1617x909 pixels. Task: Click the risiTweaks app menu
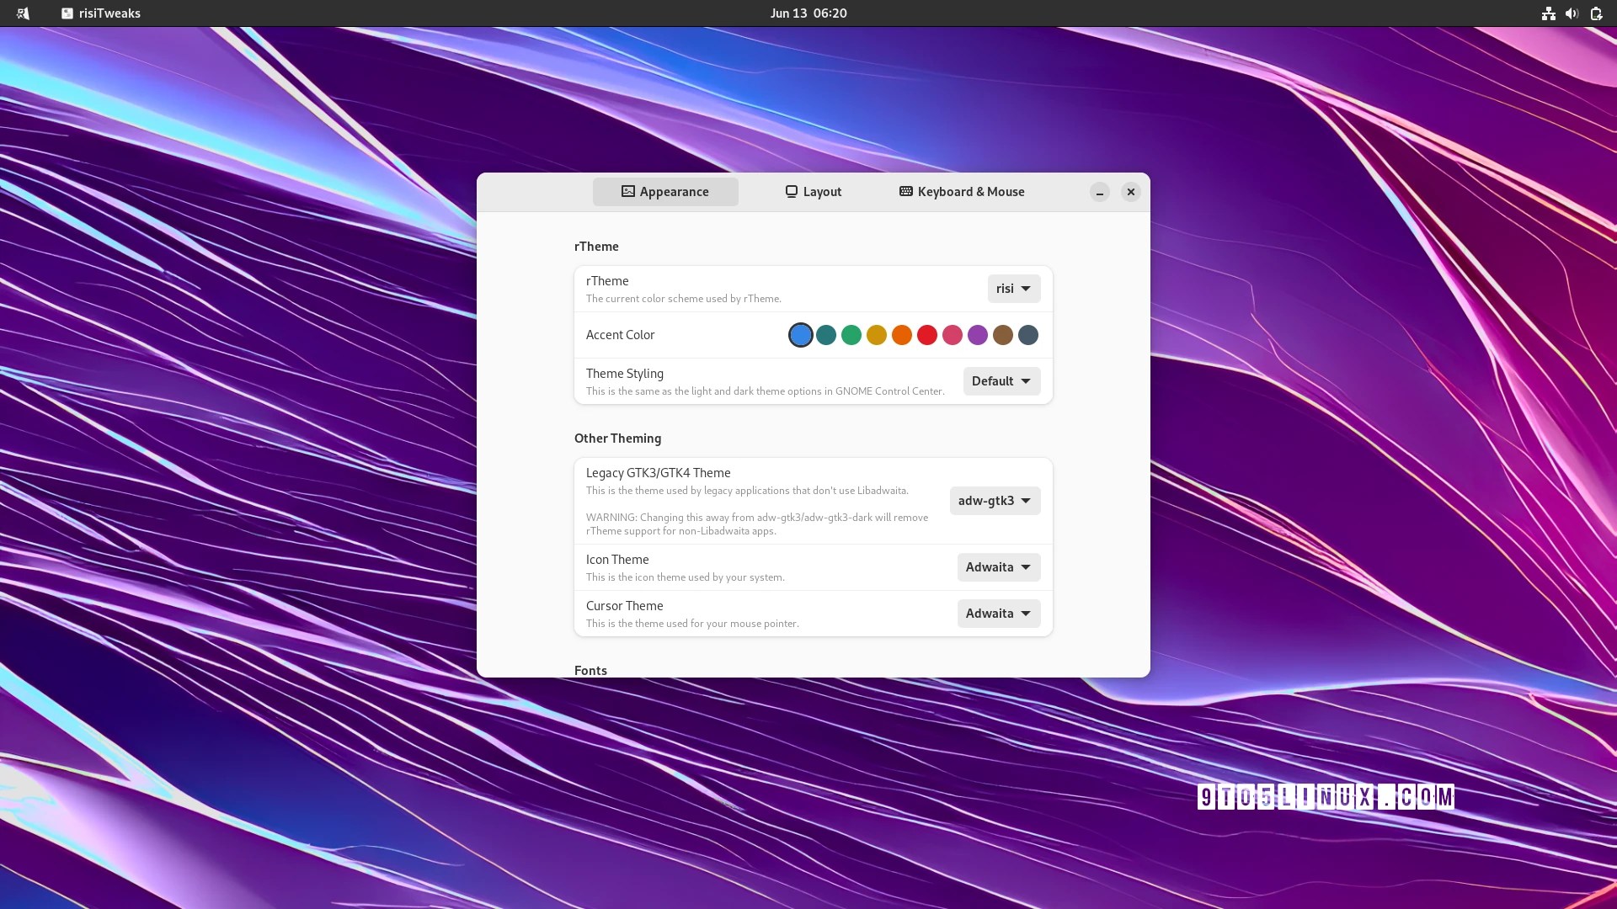pos(101,13)
